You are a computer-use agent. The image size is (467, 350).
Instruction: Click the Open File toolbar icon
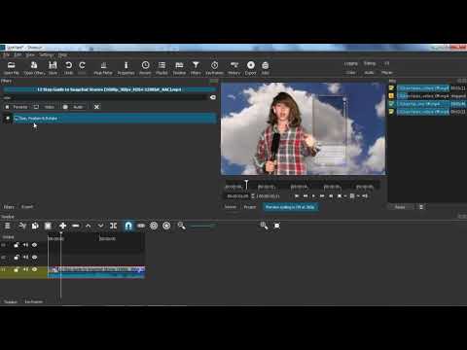click(x=12, y=68)
